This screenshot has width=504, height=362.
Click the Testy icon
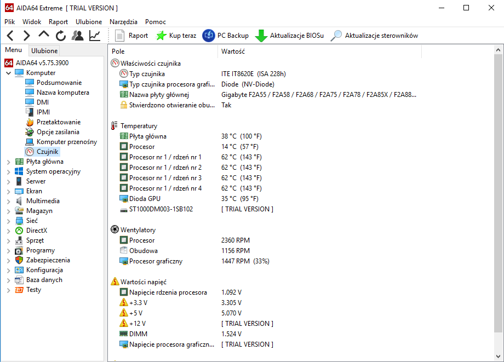(x=19, y=290)
